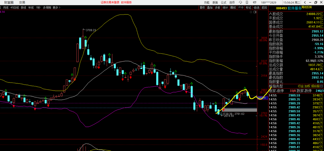Click 软件服务 sector name in quote panel
Viewport: 324px width, 151px height.
(x=294, y=8)
